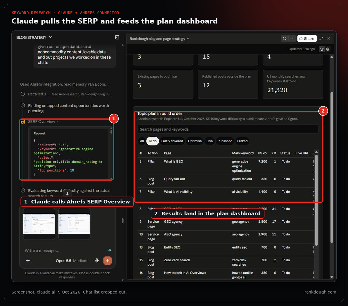Click the clock icon beside Evaluating keyword difficulty

(23, 190)
